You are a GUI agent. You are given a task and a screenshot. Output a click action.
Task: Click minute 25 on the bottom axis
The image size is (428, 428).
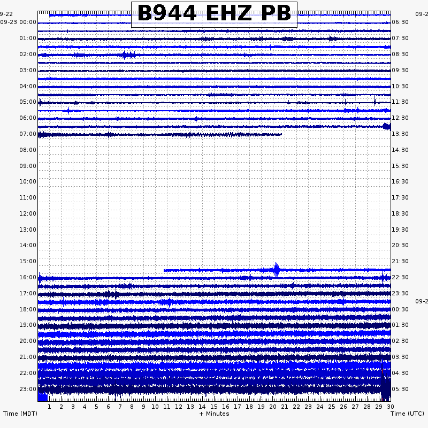click(332, 407)
